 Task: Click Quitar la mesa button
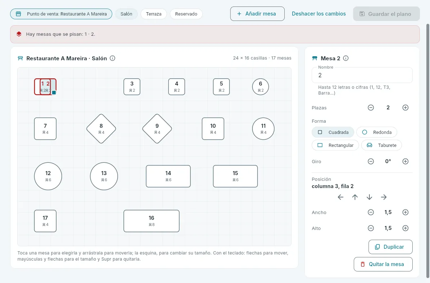pyautogui.click(x=383, y=264)
